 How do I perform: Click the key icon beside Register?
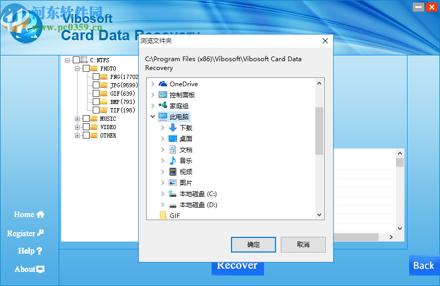click(40, 233)
